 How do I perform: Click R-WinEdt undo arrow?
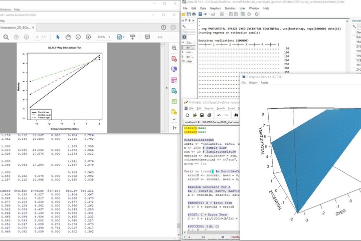point(219,115)
